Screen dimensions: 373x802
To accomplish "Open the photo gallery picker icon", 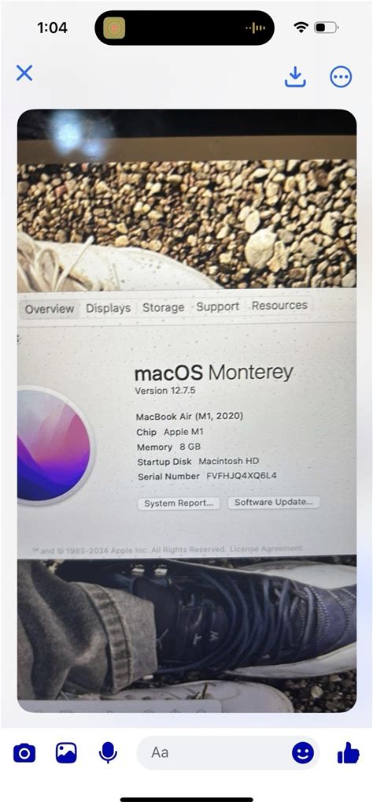I will click(x=66, y=753).
